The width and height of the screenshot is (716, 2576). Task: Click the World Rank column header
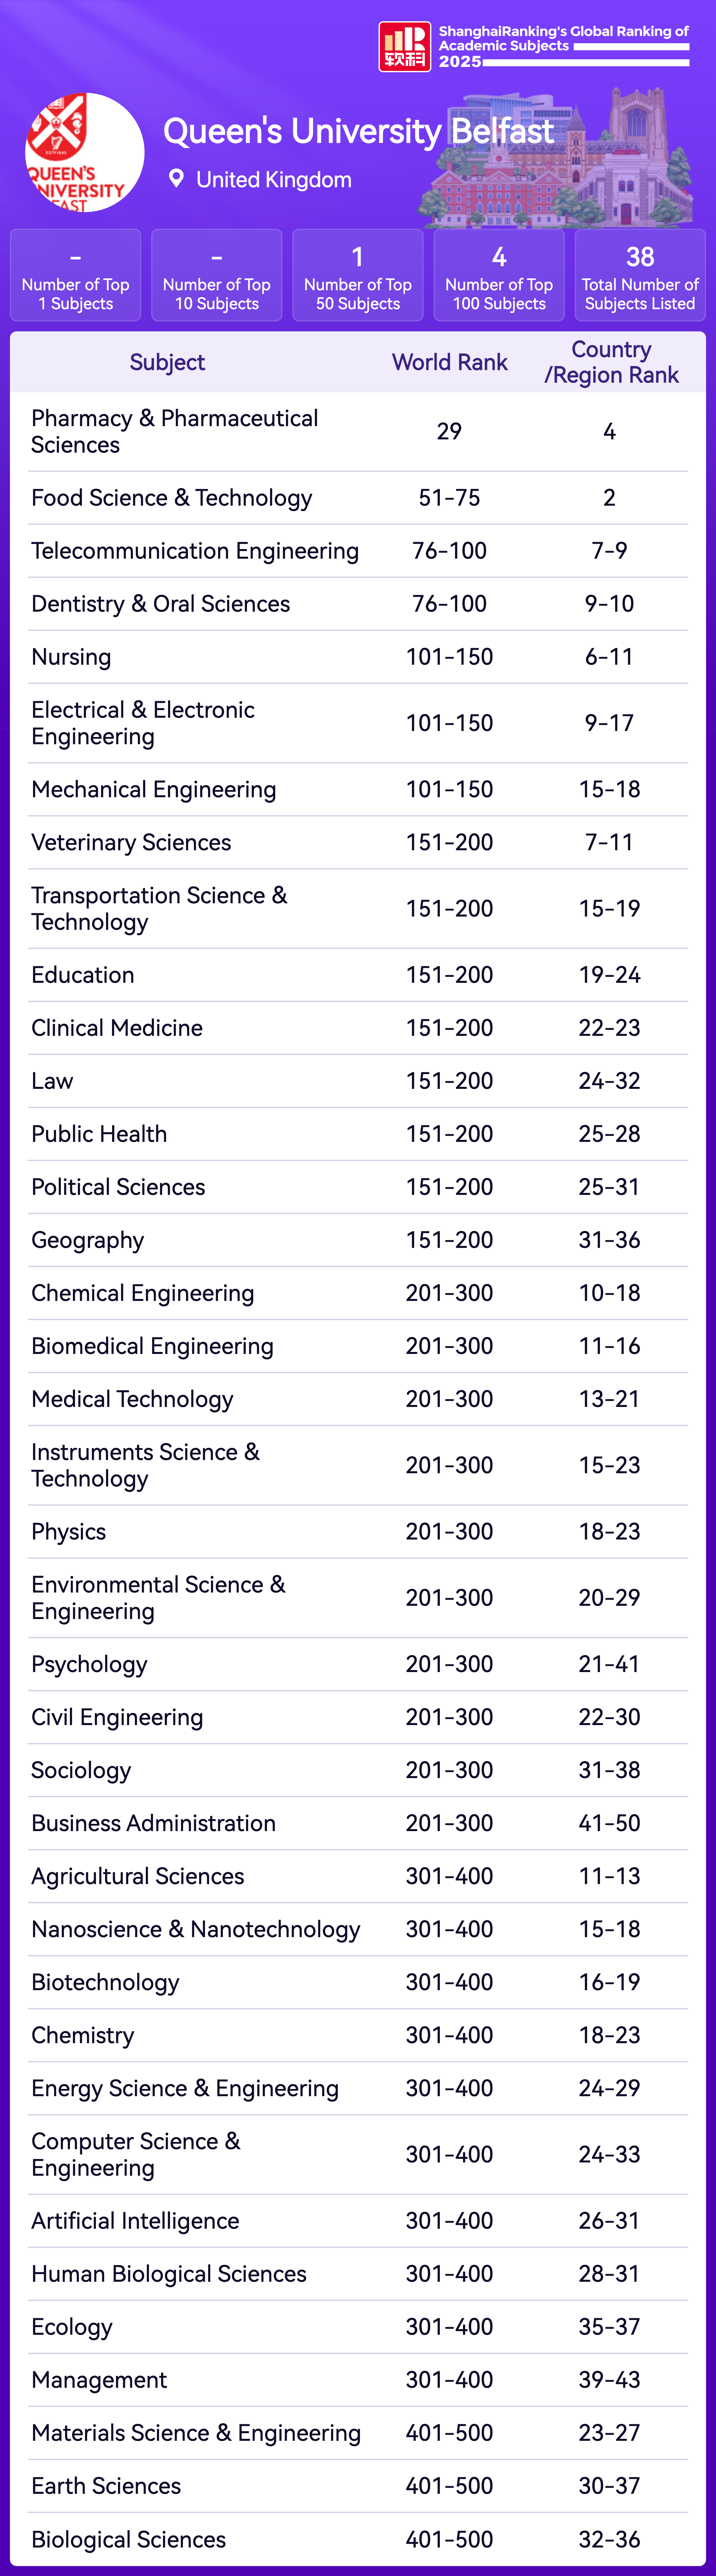(449, 362)
